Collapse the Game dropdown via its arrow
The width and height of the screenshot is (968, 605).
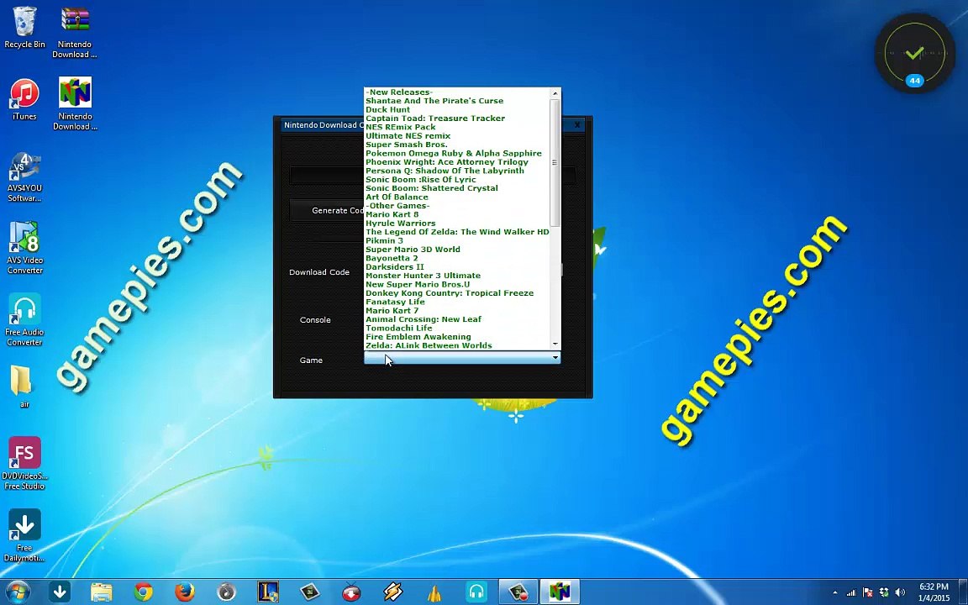click(555, 359)
